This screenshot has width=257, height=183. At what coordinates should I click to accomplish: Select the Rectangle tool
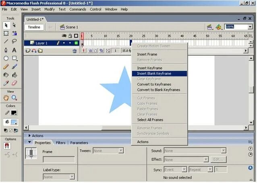pos(15,58)
